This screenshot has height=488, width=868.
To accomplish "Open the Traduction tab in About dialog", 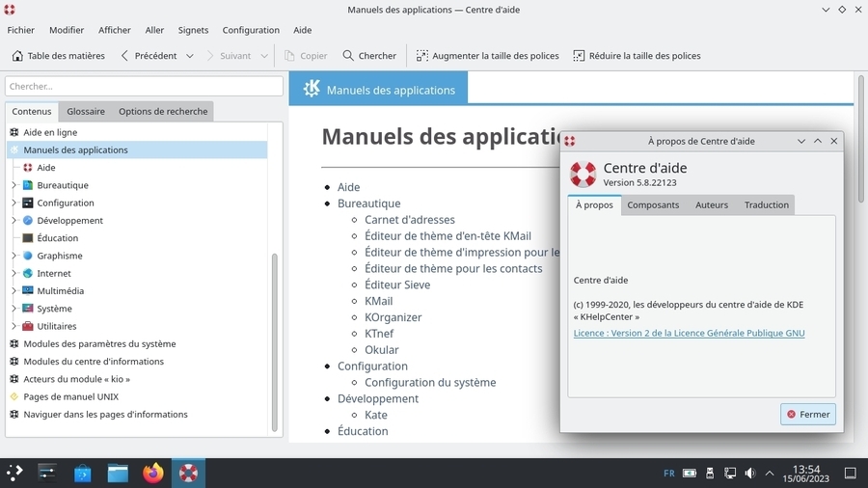I will [x=767, y=204].
